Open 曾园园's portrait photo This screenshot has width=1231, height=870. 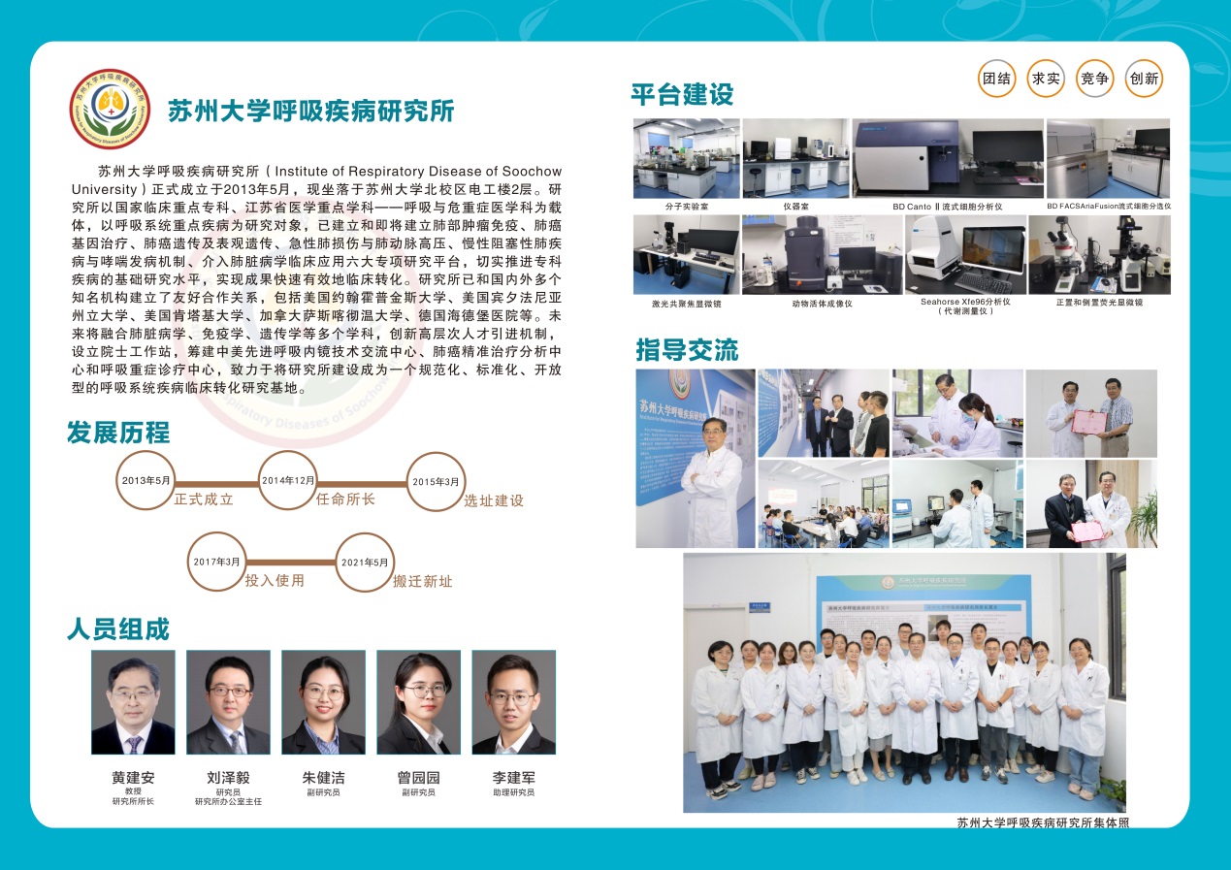[x=418, y=702]
